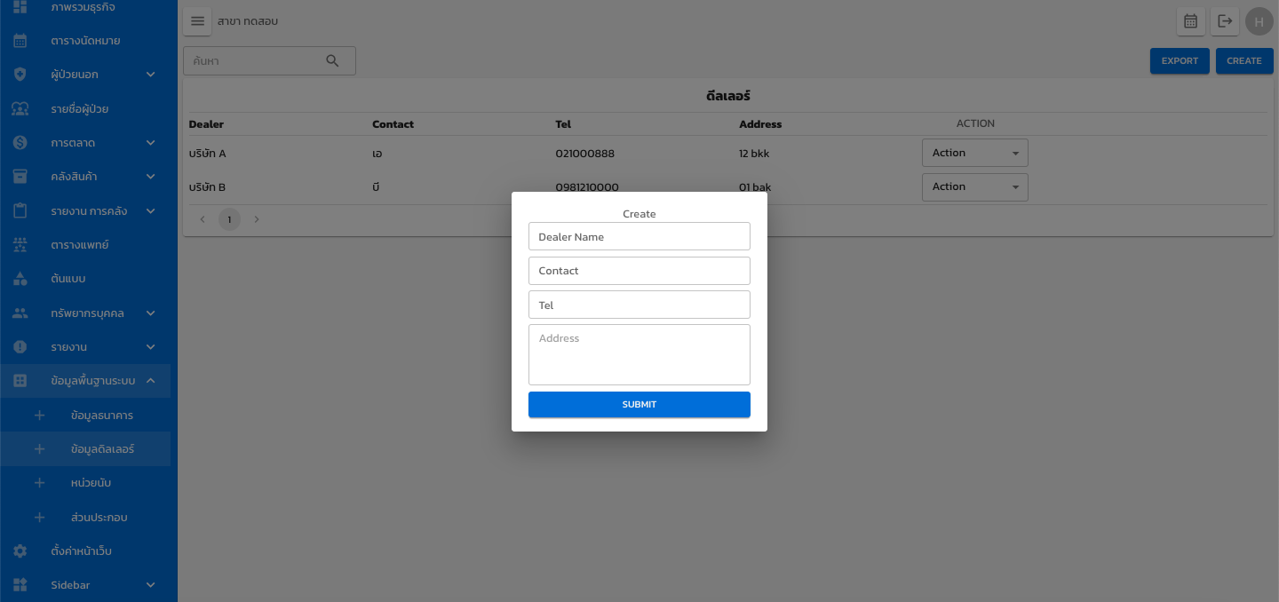The height and width of the screenshot is (602, 1279).
Task: Expand the คลังสินค้า chevron
Action: (151, 177)
